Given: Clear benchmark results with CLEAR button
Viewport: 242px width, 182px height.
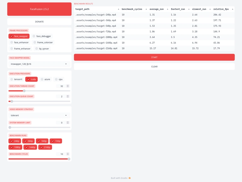Looking at the screenshot, I should click(154, 67).
